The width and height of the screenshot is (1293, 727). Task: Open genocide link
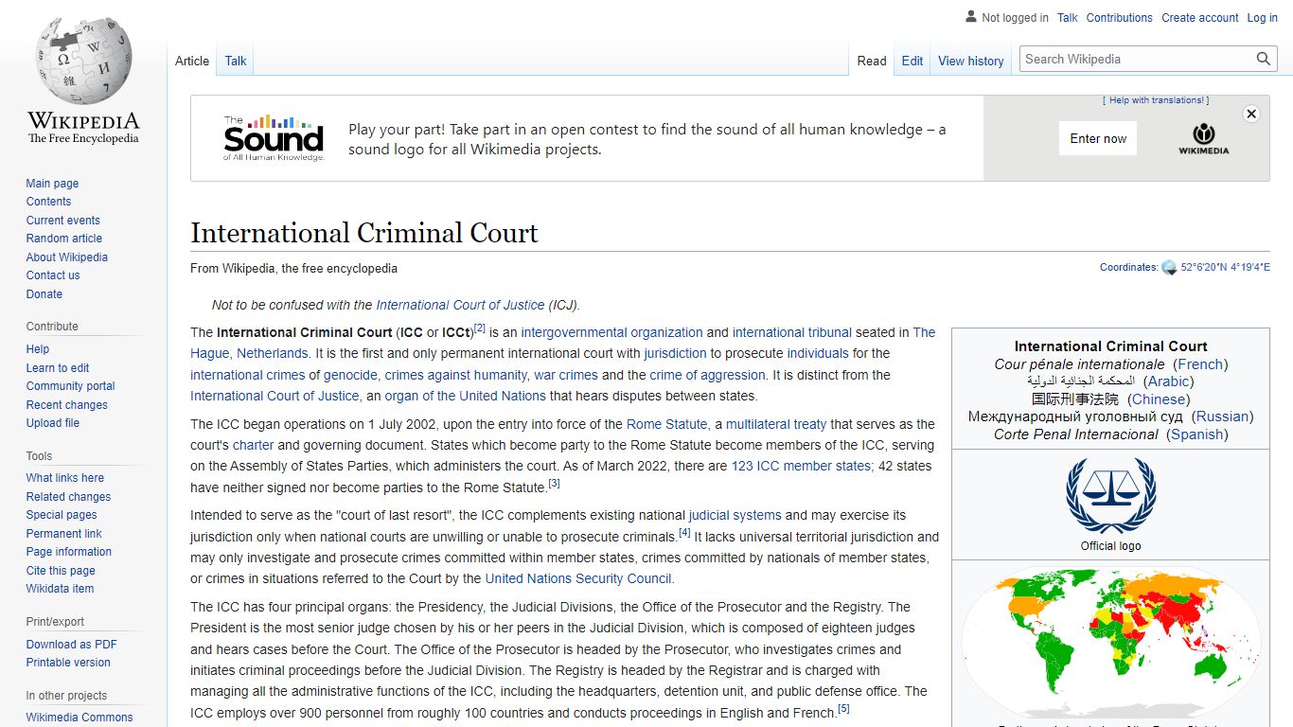pyautogui.click(x=350, y=375)
